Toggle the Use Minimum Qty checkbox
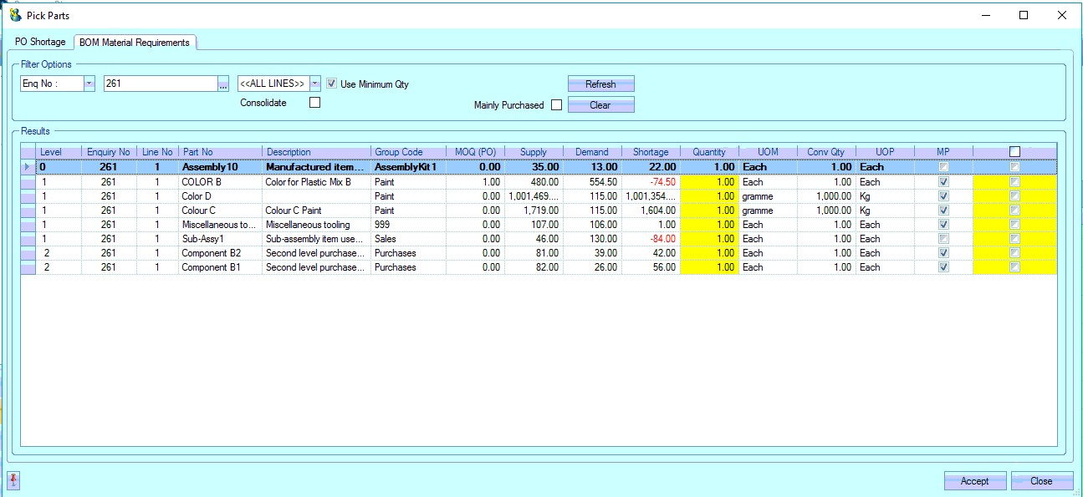Image resolution: width=1083 pixels, height=497 pixels. click(x=332, y=84)
